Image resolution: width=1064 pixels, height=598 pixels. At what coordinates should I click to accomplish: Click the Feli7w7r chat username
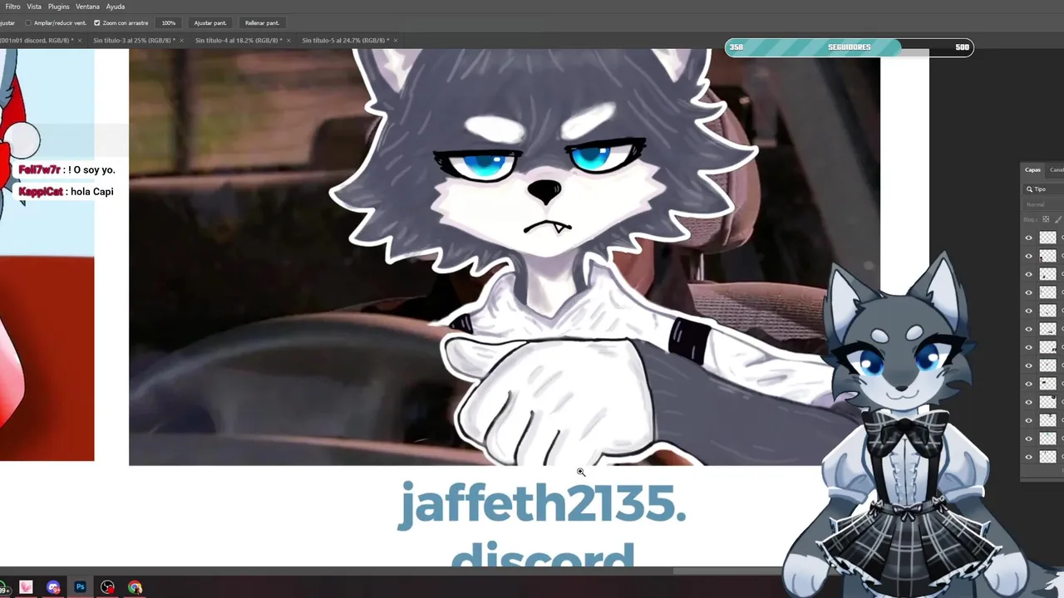(39, 170)
